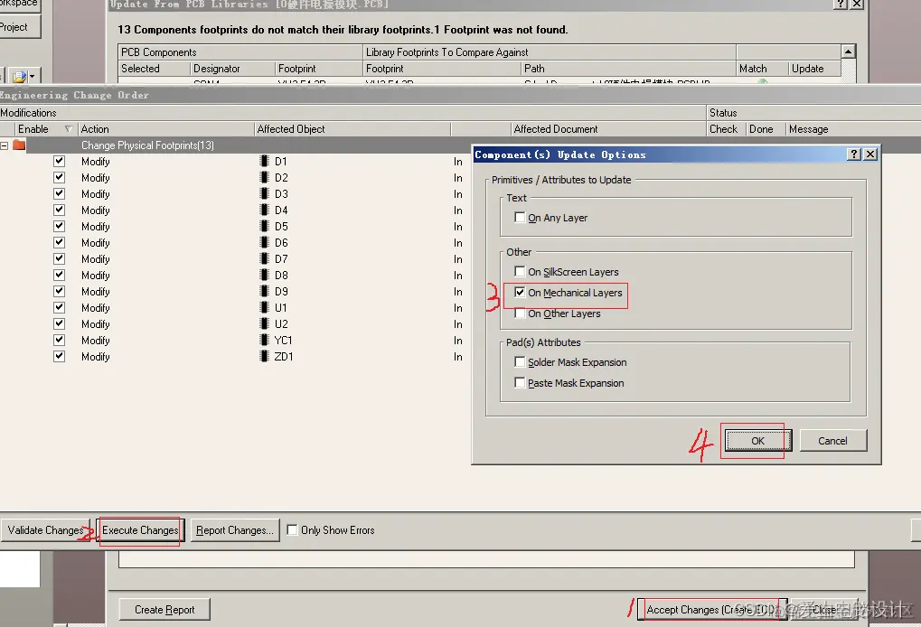Click the D5 component icon

(264, 226)
